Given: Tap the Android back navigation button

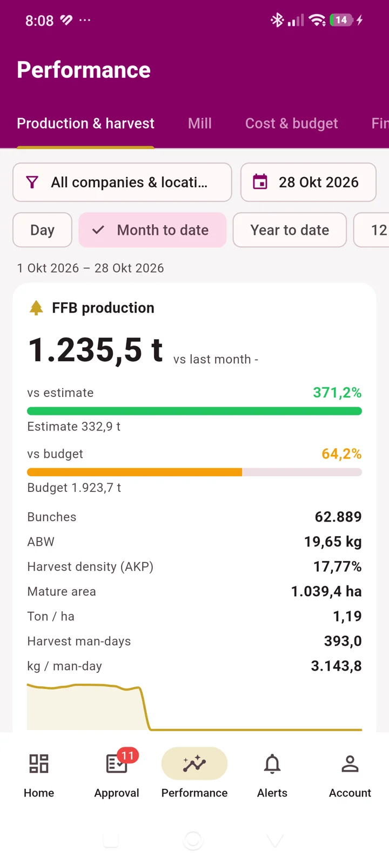Looking at the screenshot, I should (275, 840).
